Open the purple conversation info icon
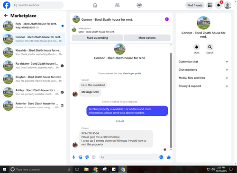 [167, 19]
